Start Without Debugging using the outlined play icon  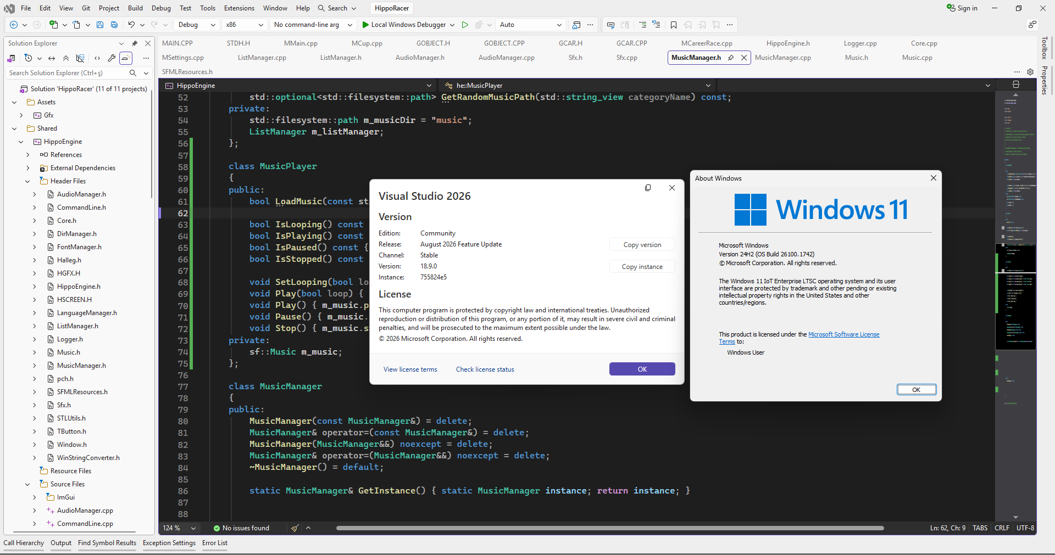pyautogui.click(x=465, y=25)
